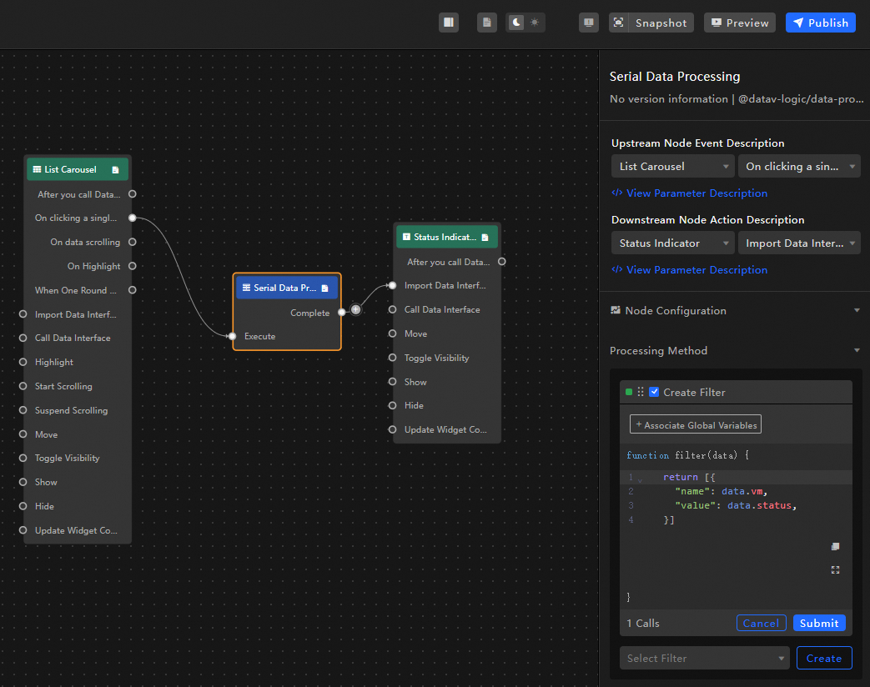Open the Status Indicator downstream node dropdown
870x687 pixels.
672,243
